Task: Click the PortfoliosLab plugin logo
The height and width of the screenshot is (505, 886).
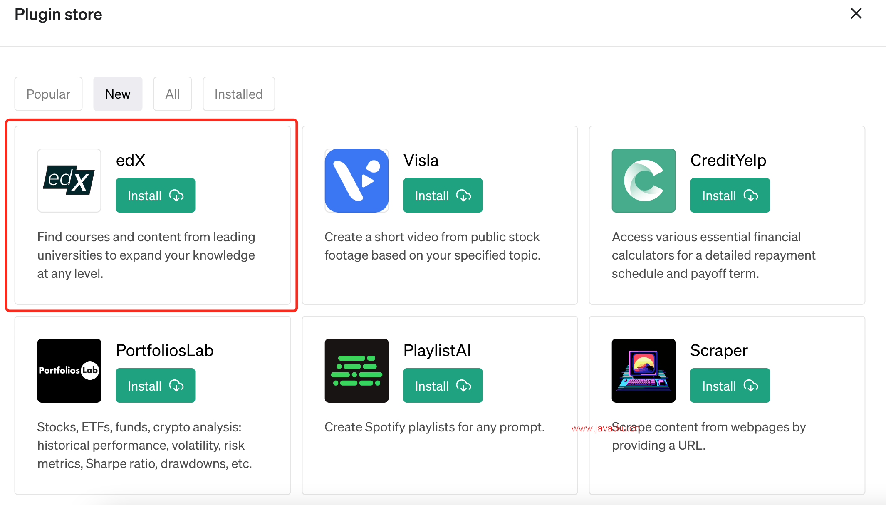Action: (69, 371)
